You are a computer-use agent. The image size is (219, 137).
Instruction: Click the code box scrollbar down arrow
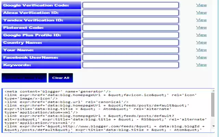click(x=213, y=126)
